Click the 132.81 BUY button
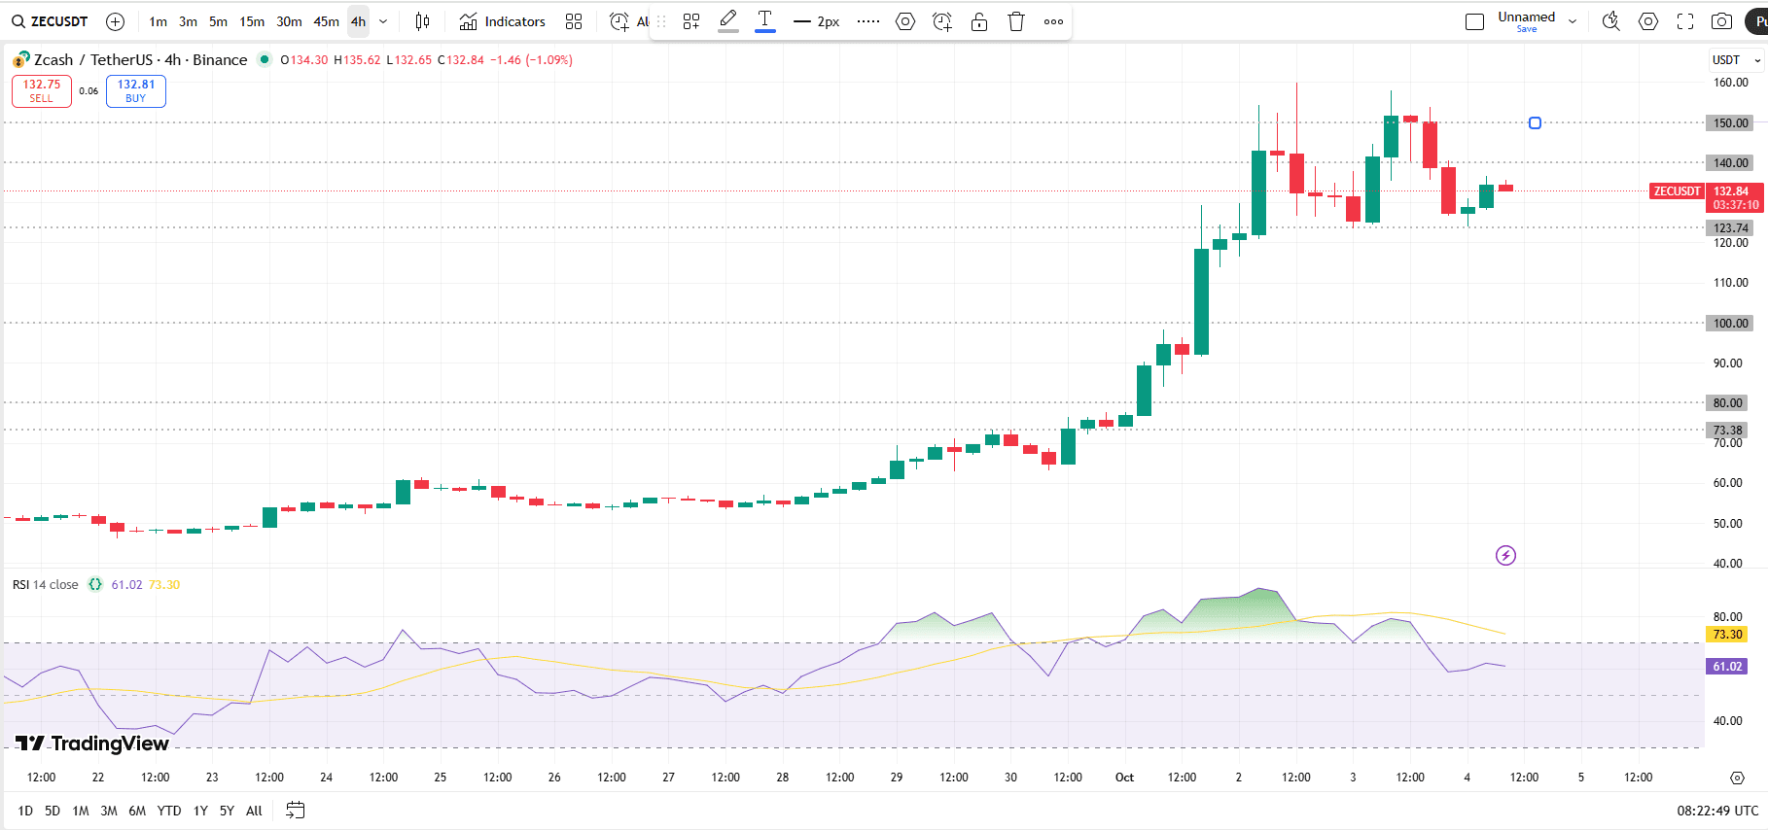 point(136,90)
